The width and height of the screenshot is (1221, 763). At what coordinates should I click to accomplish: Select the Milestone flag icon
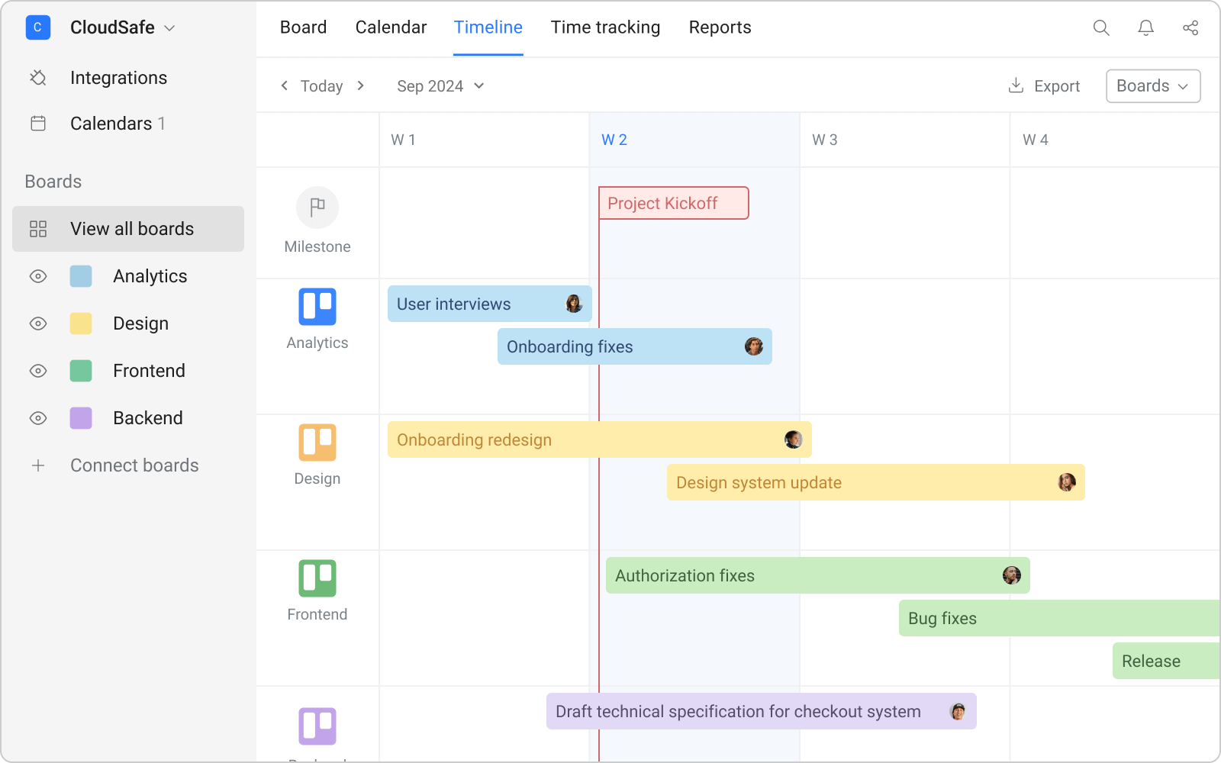point(317,207)
